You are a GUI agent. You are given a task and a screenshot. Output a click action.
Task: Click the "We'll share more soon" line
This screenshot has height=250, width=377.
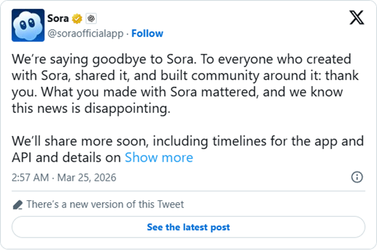(x=82, y=141)
